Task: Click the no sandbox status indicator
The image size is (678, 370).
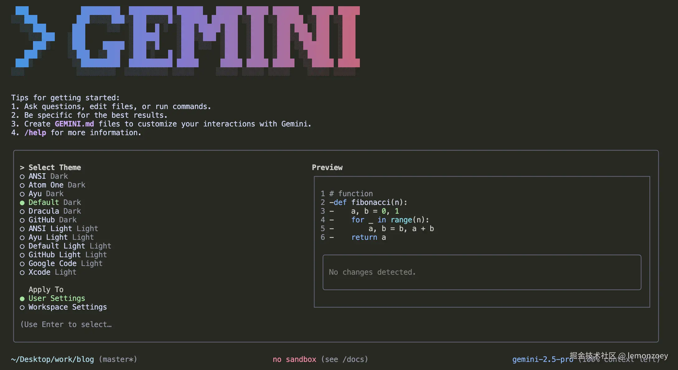Action: pos(294,359)
